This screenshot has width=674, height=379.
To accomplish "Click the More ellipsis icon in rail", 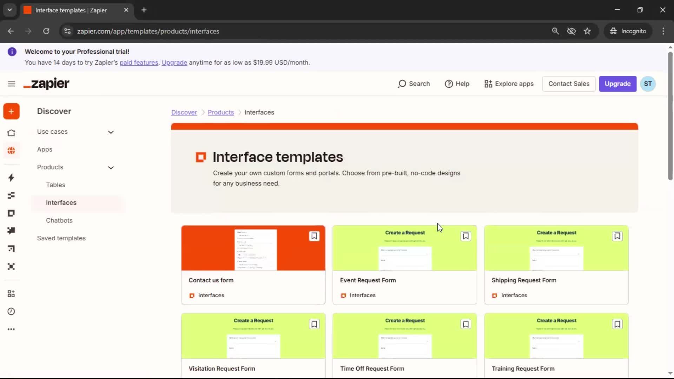I will click(x=11, y=329).
